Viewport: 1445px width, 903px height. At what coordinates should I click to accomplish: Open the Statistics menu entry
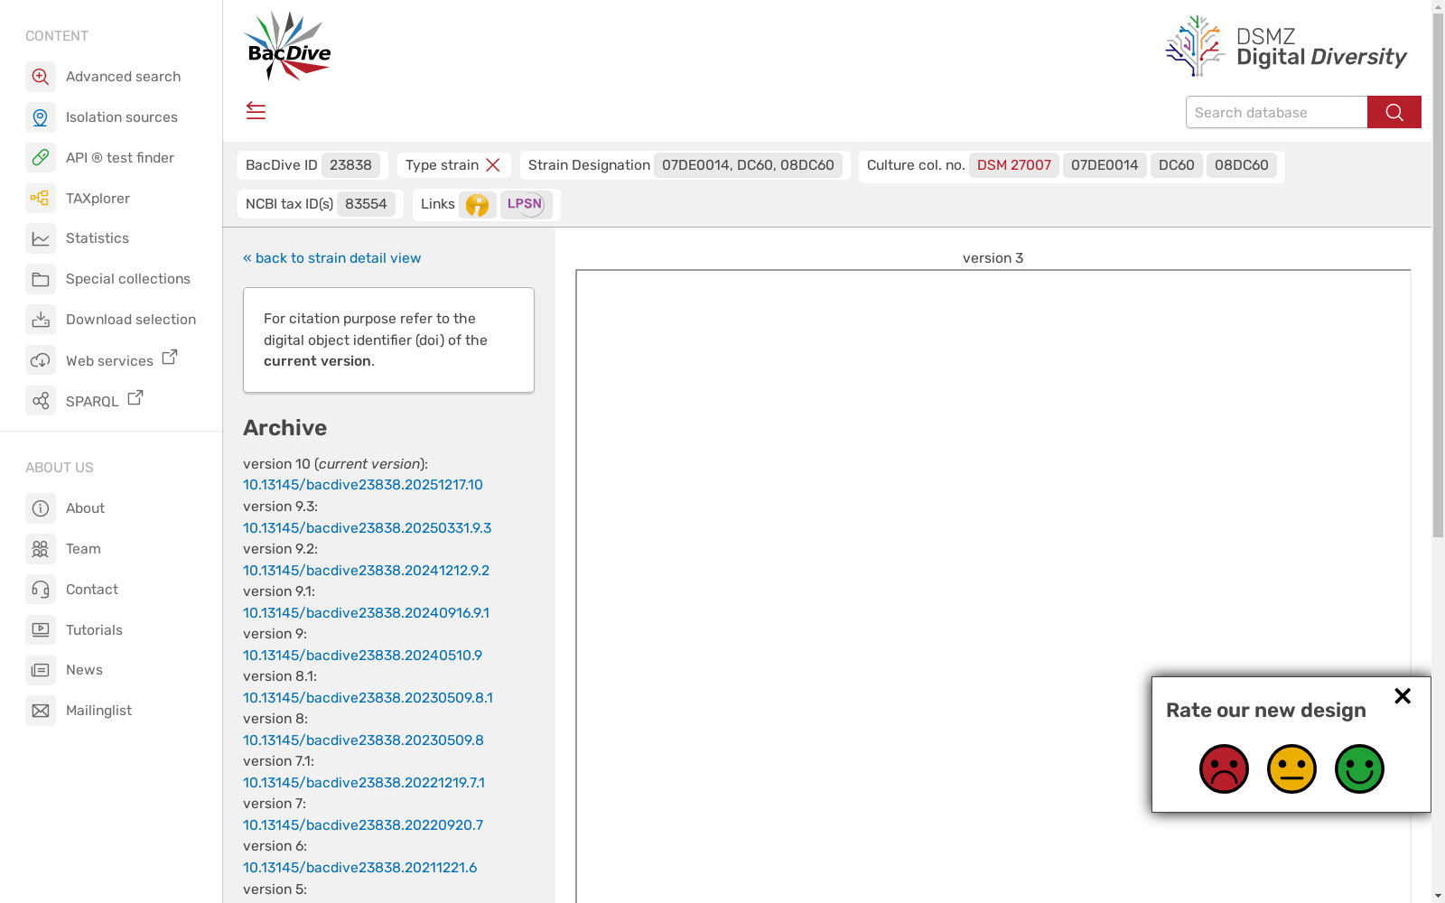[x=98, y=238]
